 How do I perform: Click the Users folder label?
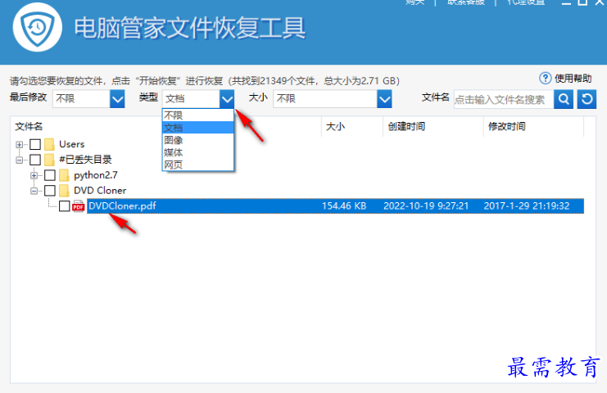click(71, 144)
